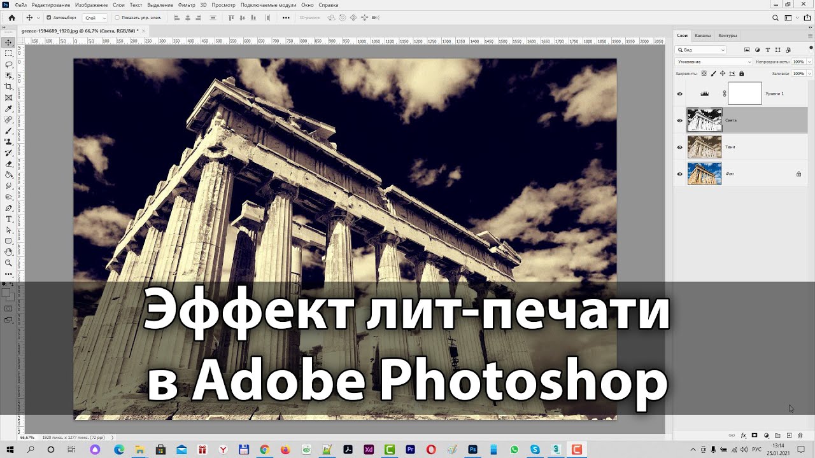Click the delete layer trash icon

(x=800, y=436)
